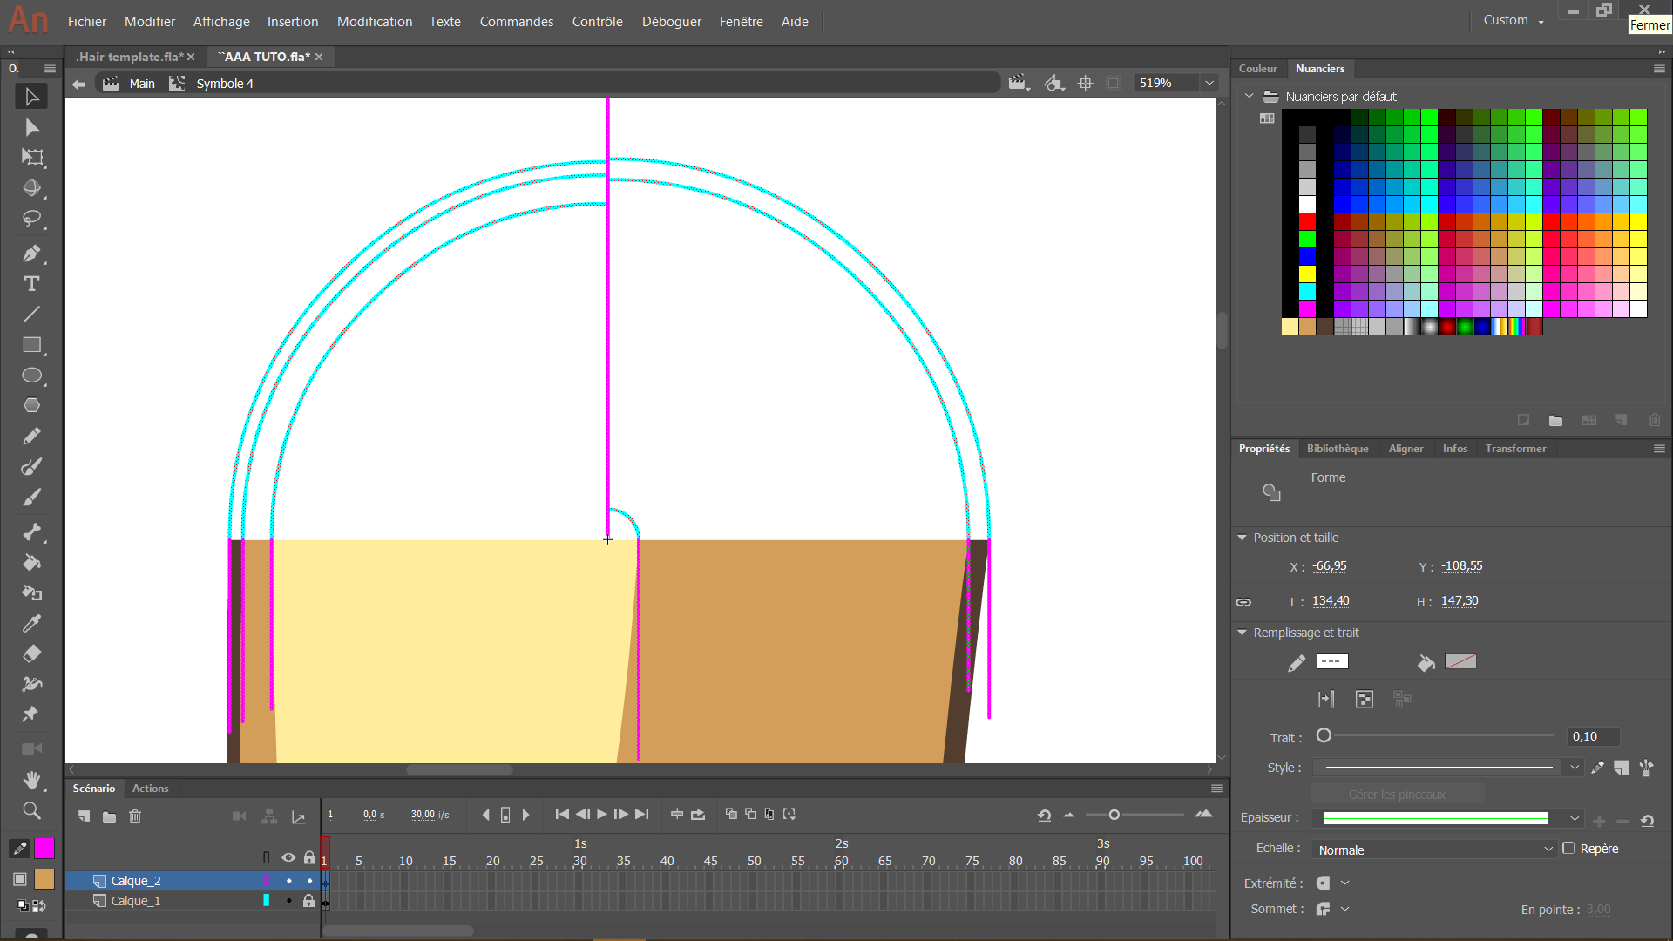Switch to the Bibliothèque tab

[1337, 449]
